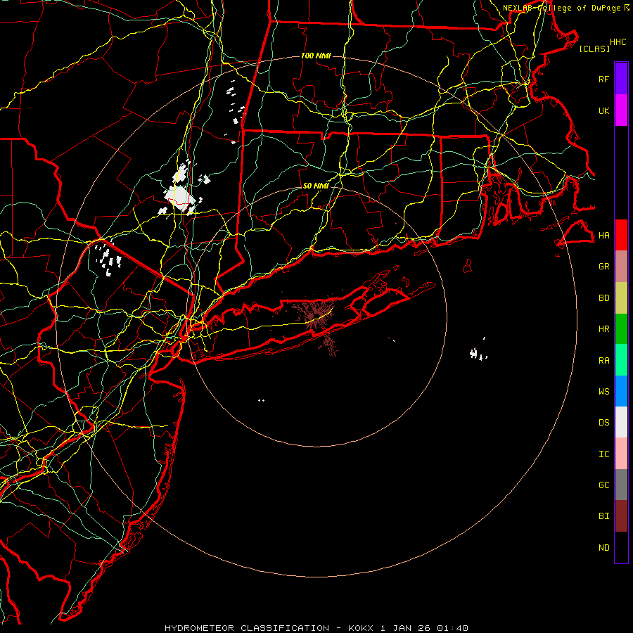633x633 pixels.
Task: Click the HA red legend swatch
Action: coord(621,235)
